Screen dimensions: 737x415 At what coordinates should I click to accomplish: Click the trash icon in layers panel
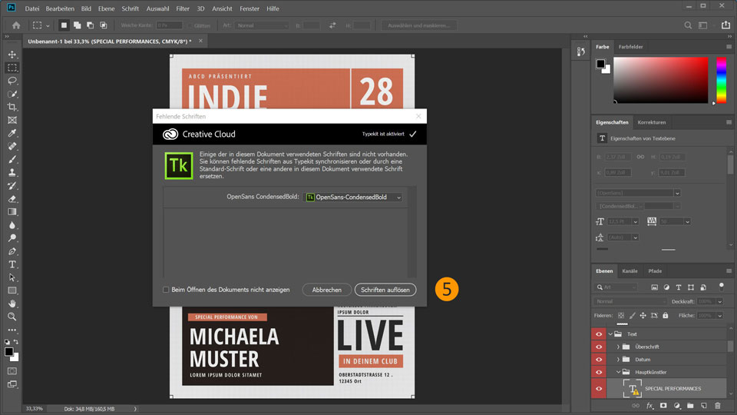click(717, 405)
